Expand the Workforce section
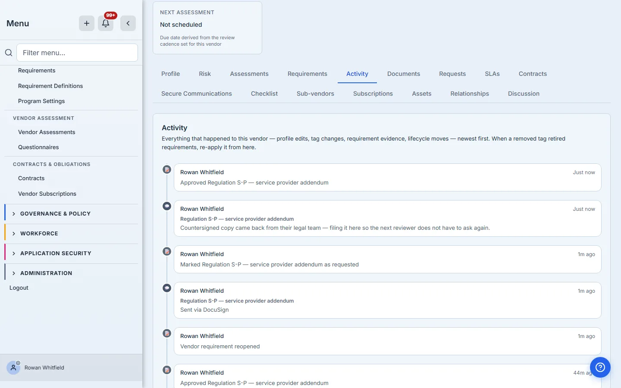The width and height of the screenshot is (621, 388). point(71,234)
